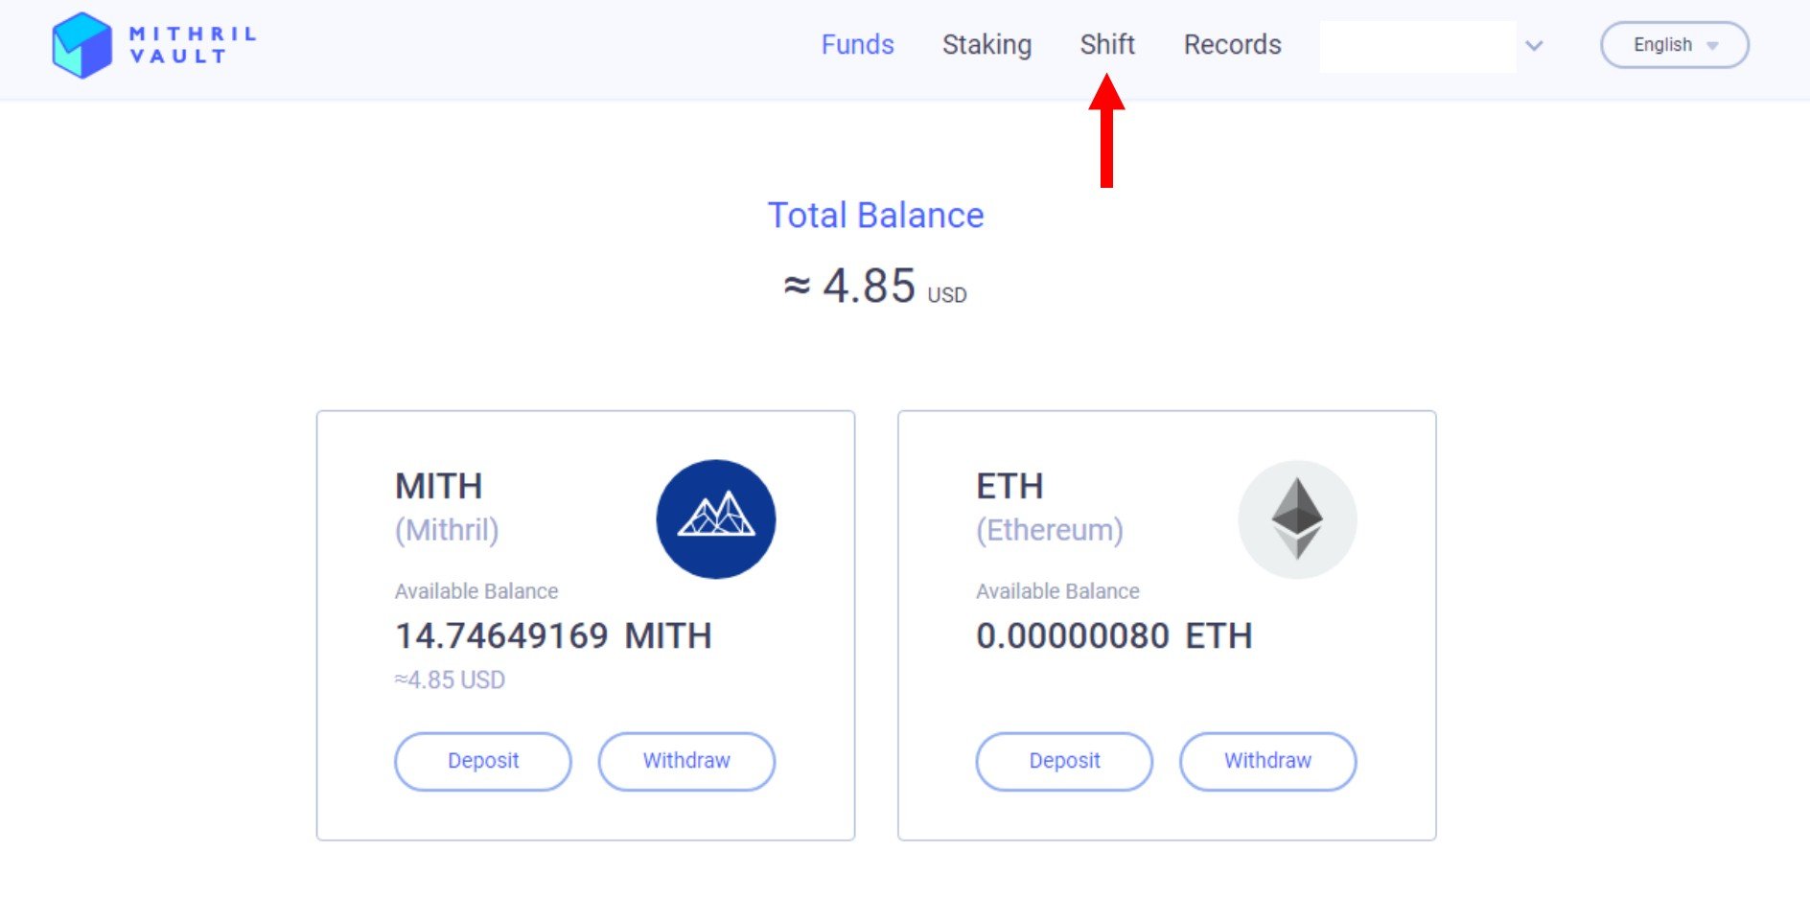Click the 0.00000080 ETH balance value

pos(1114,635)
